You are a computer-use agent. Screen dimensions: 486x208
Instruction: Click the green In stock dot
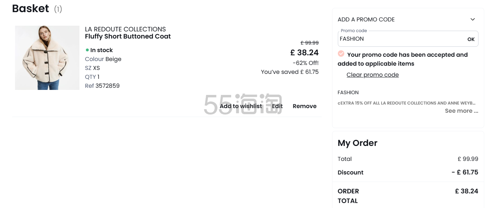click(x=87, y=50)
